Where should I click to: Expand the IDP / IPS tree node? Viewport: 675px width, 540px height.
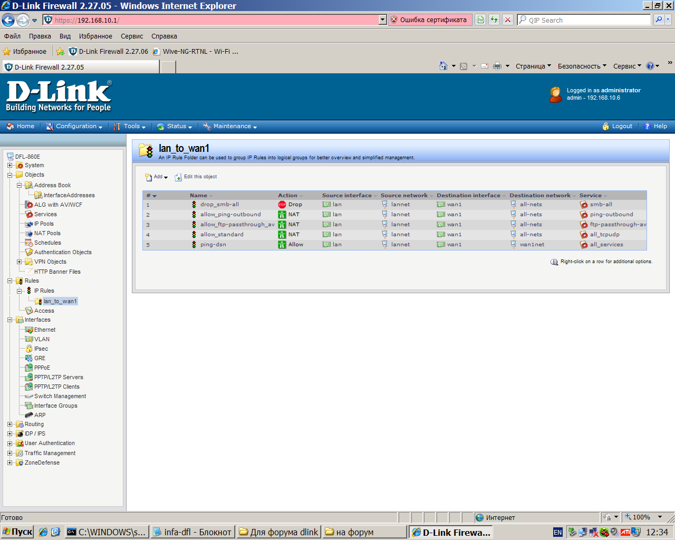pyautogui.click(x=9, y=434)
